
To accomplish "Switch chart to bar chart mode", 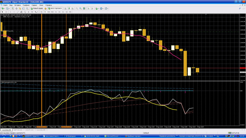I will tap(65, 9).
